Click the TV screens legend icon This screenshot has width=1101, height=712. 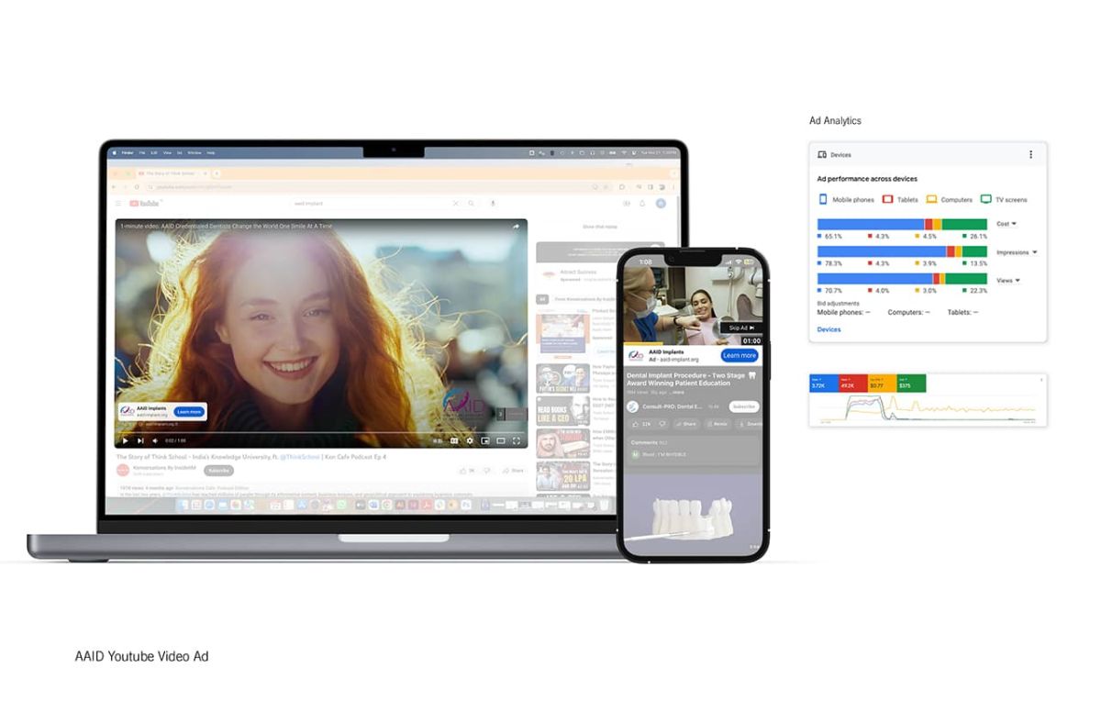(986, 199)
